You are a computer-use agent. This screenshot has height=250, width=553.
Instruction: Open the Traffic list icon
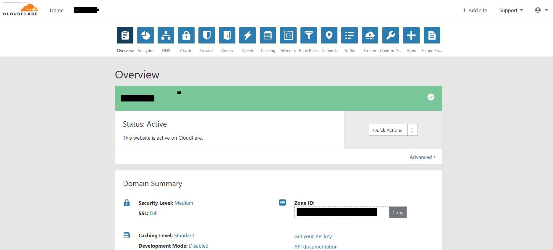350,36
